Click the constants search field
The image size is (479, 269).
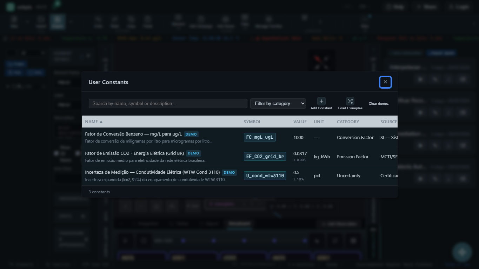(168, 103)
